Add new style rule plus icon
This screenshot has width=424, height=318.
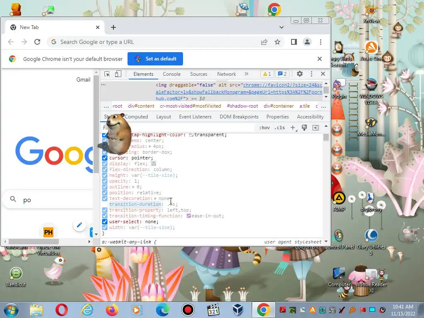[293, 128]
